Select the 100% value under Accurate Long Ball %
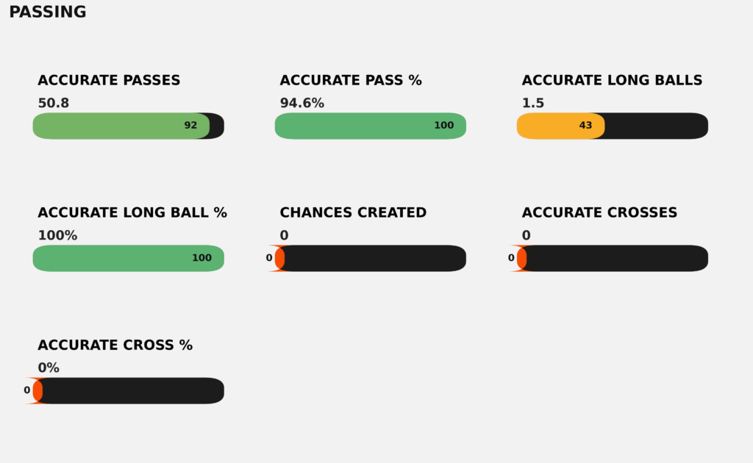 coord(57,236)
